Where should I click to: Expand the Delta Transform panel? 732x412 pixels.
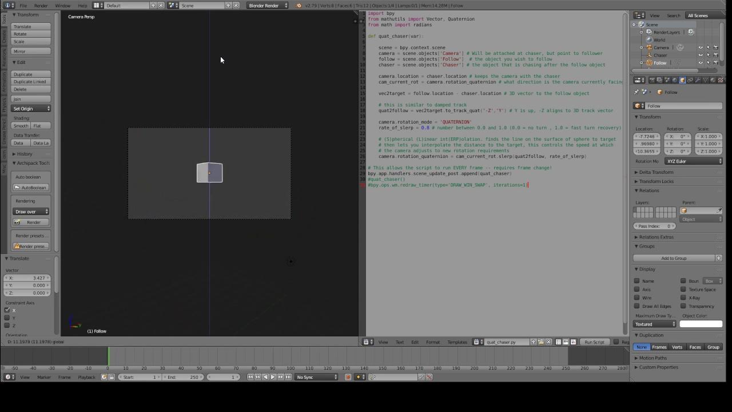pyautogui.click(x=656, y=172)
